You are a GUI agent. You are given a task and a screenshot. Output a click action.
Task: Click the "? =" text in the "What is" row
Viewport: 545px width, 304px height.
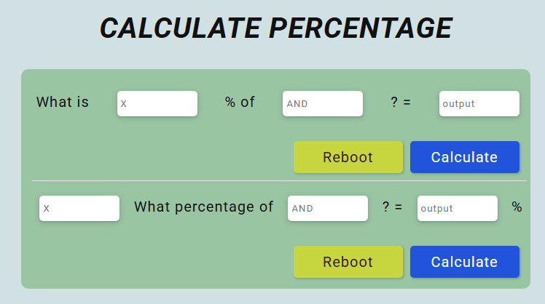pos(401,102)
